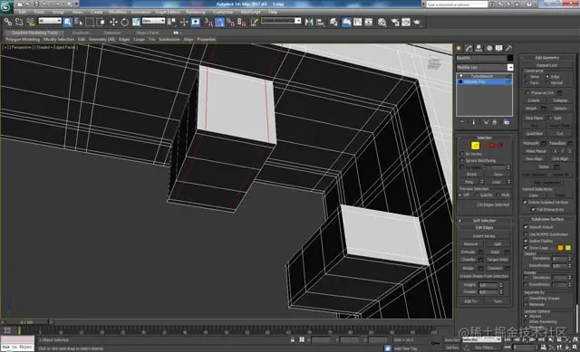
Task: Collapse the Selection rollout
Action: click(484, 138)
